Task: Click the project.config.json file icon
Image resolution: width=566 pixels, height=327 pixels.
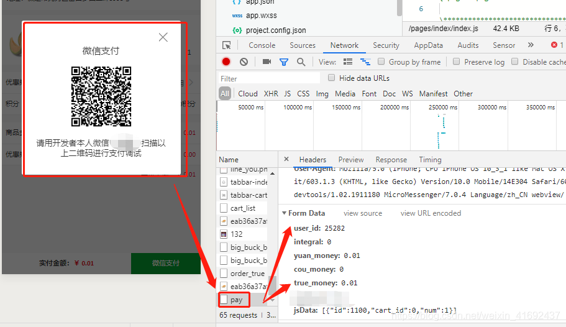Action: (237, 30)
